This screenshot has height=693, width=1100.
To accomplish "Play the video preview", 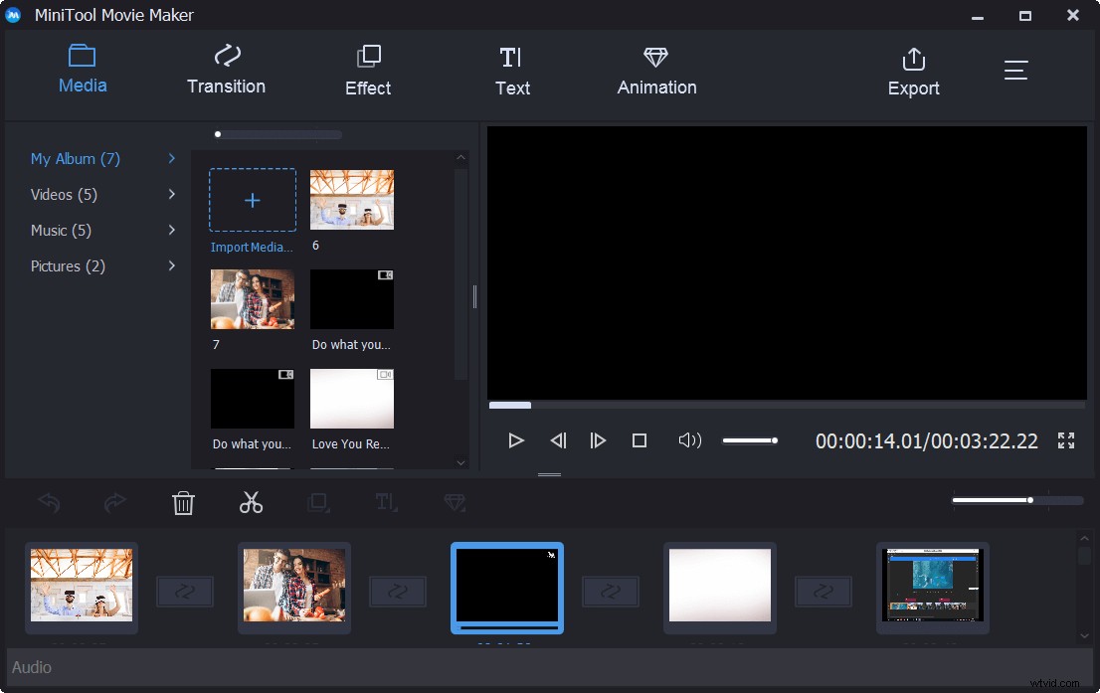I will [x=516, y=440].
